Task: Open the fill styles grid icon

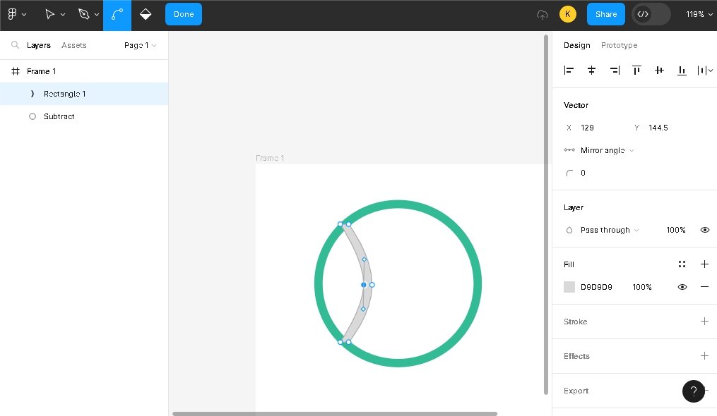Action: (682, 264)
